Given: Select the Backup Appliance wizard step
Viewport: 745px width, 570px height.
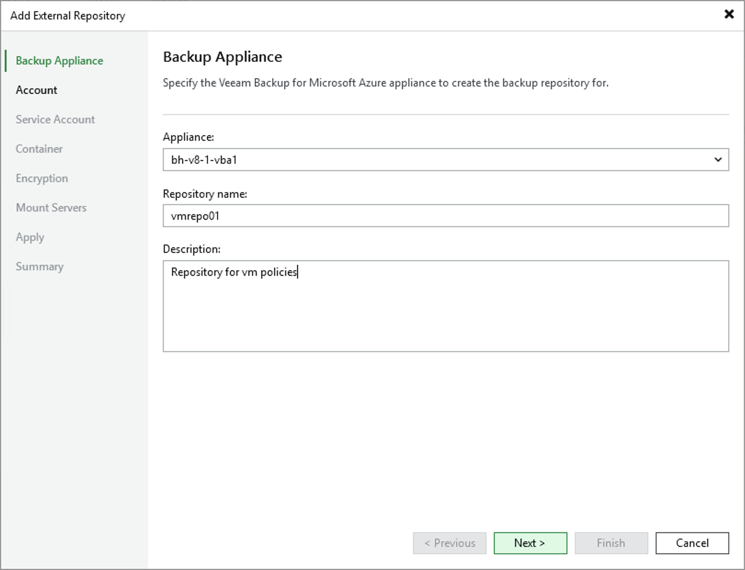Looking at the screenshot, I should click(x=59, y=61).
